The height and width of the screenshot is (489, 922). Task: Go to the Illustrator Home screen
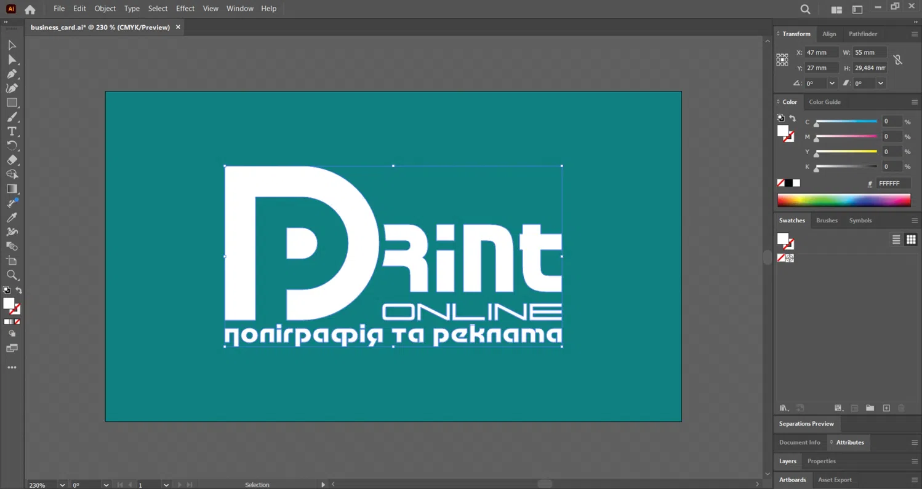pyautogui.click(x=30, y=9)
